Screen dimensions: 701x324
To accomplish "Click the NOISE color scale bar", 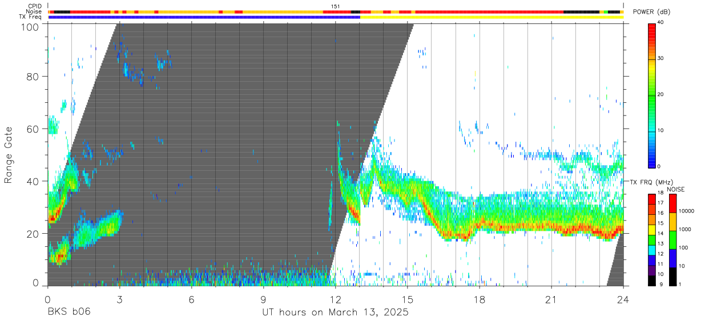I will pyautogui.click(x=672, y=239).
